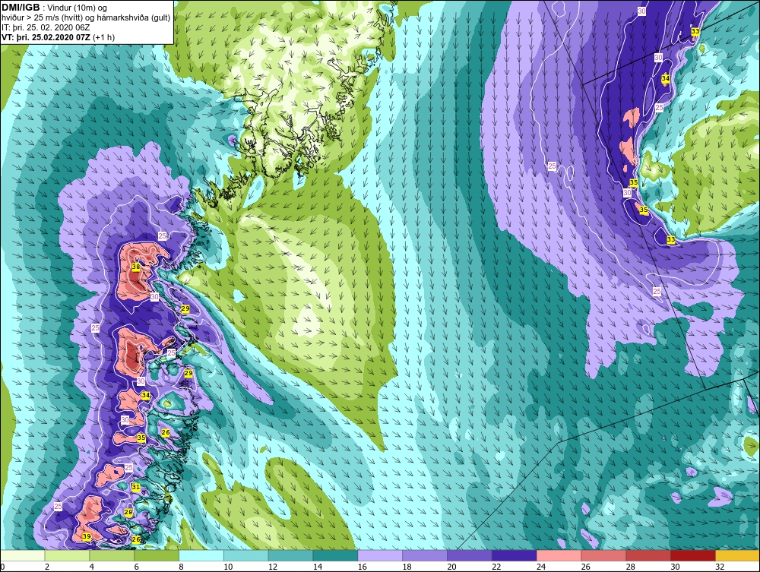Click the legend scale number 6
Viewport: 760px width, 572px height.
136,567
